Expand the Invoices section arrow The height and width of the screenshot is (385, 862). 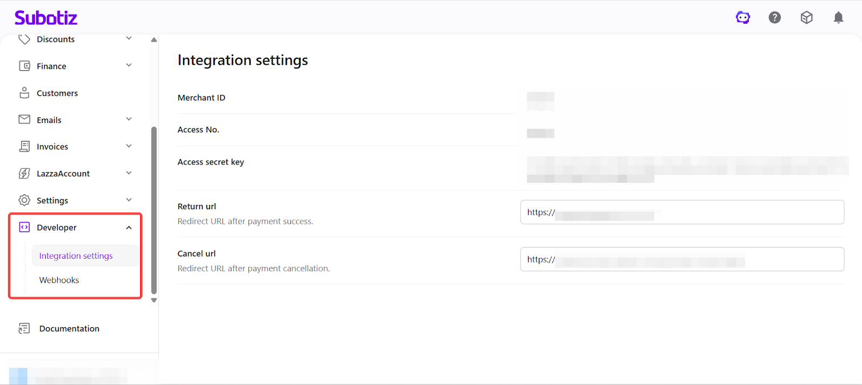(129, 146)
